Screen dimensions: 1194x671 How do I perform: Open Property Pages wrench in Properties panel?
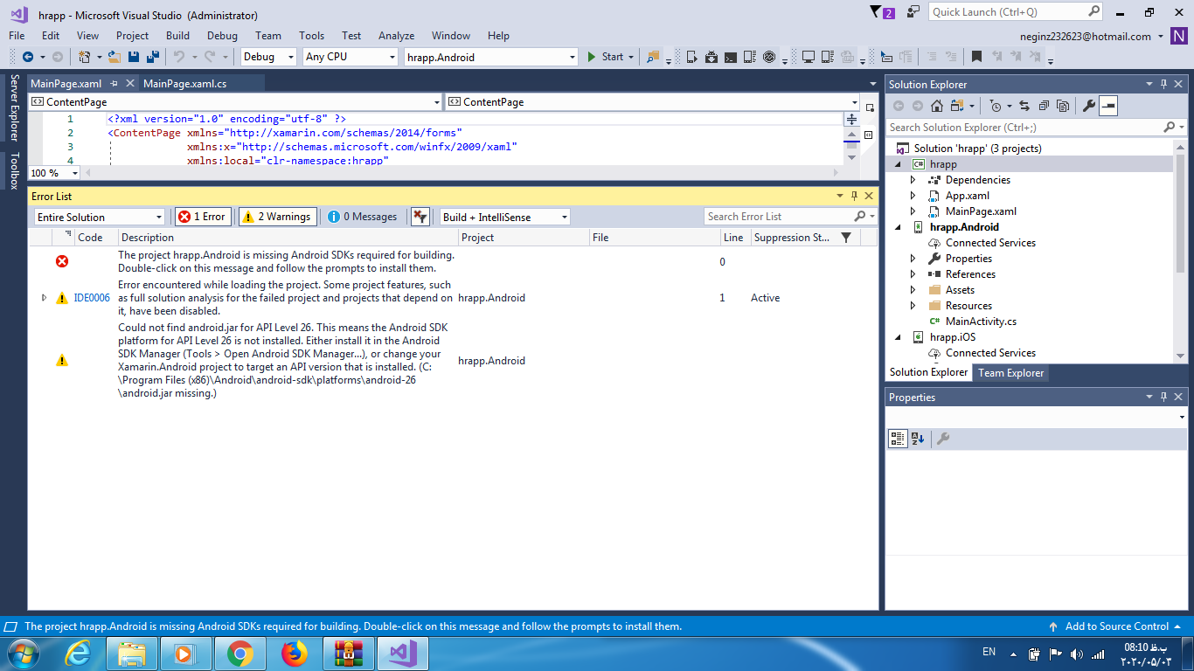click(x=943, y=439)
